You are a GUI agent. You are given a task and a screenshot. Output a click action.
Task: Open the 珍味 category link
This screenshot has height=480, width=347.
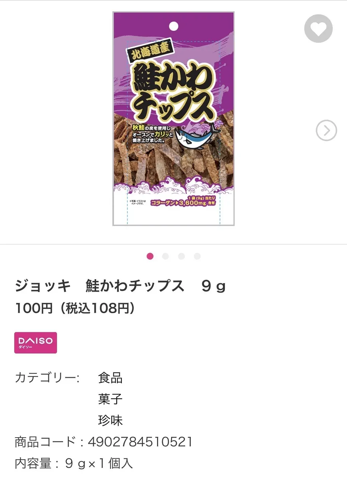110,420
